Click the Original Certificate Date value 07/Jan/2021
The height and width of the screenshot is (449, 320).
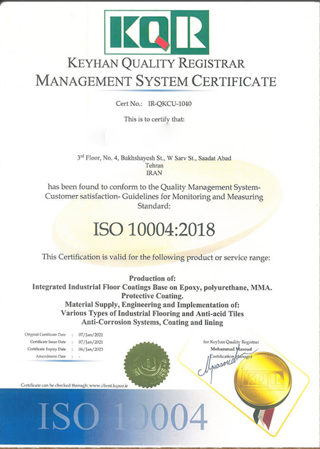tap(90, 334)
